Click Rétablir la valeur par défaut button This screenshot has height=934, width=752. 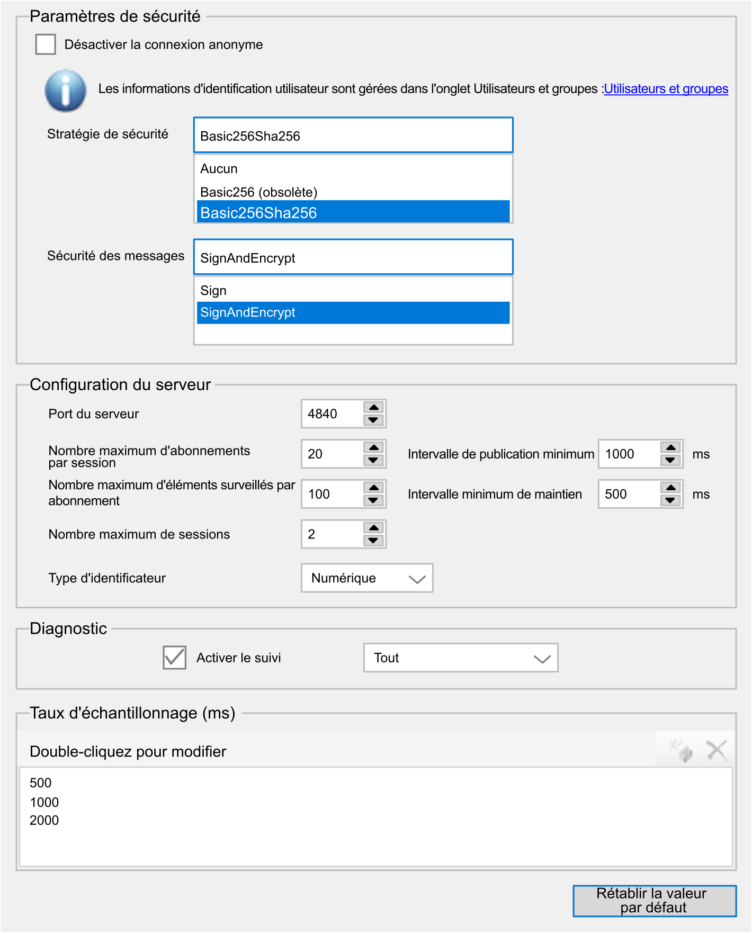[x=655, y=901]
